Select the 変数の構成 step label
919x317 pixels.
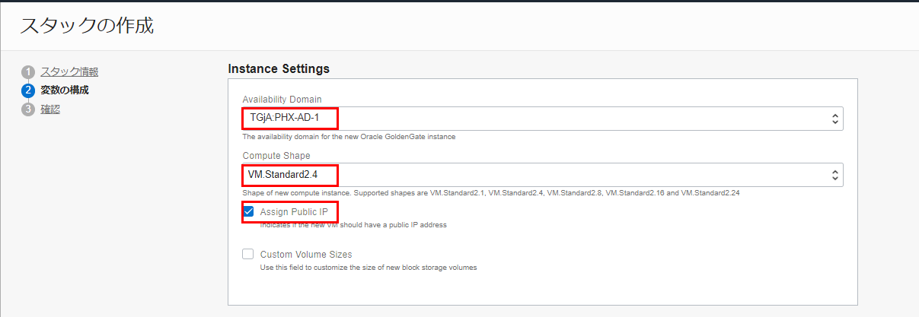64,90
